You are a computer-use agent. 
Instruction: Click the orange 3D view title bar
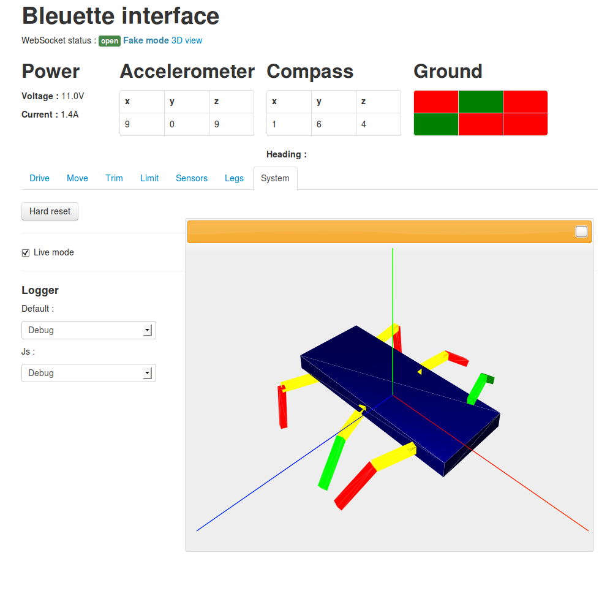(380, 232)
